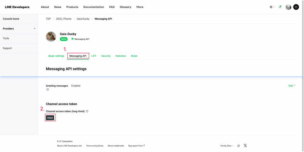Open the Documentation top menu
This screenshot has height=152, width=304.
tap(94, 7)
